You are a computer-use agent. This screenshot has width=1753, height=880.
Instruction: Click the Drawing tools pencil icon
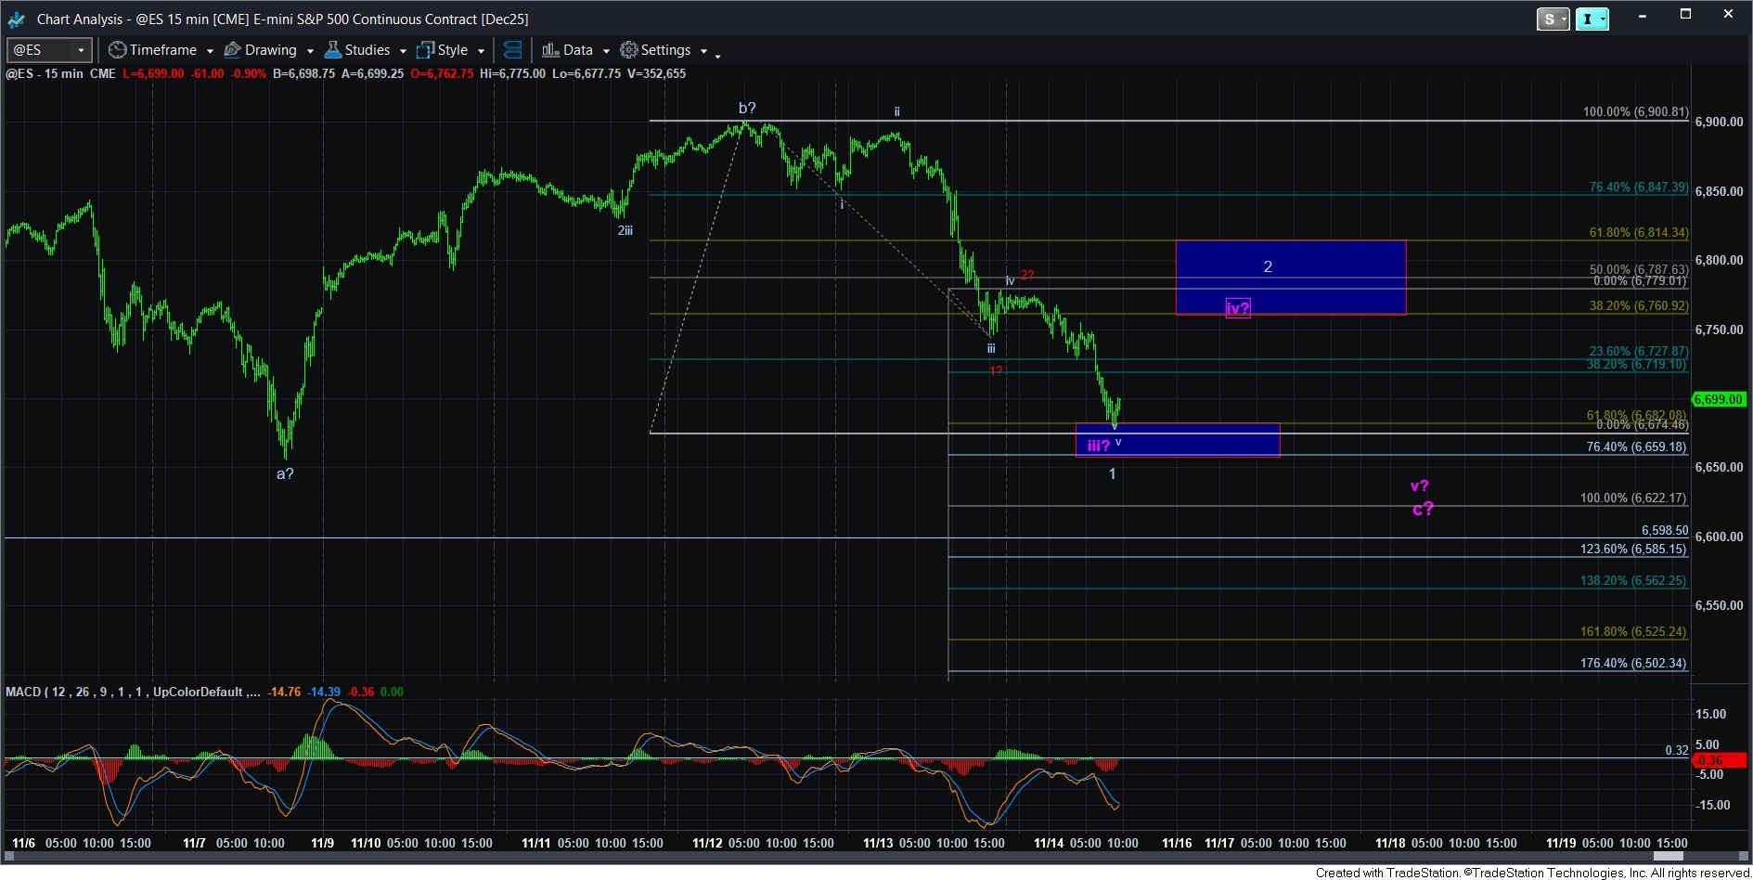[233, 50]
